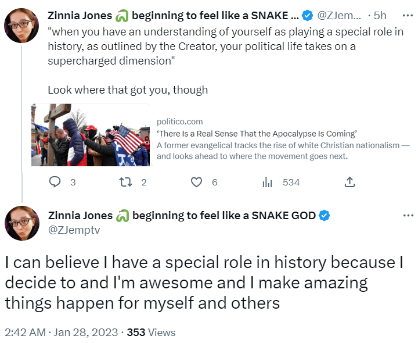Open view analytics bar chart icon
The height and width of the screenshot is (343, 418).
(267, 183)
